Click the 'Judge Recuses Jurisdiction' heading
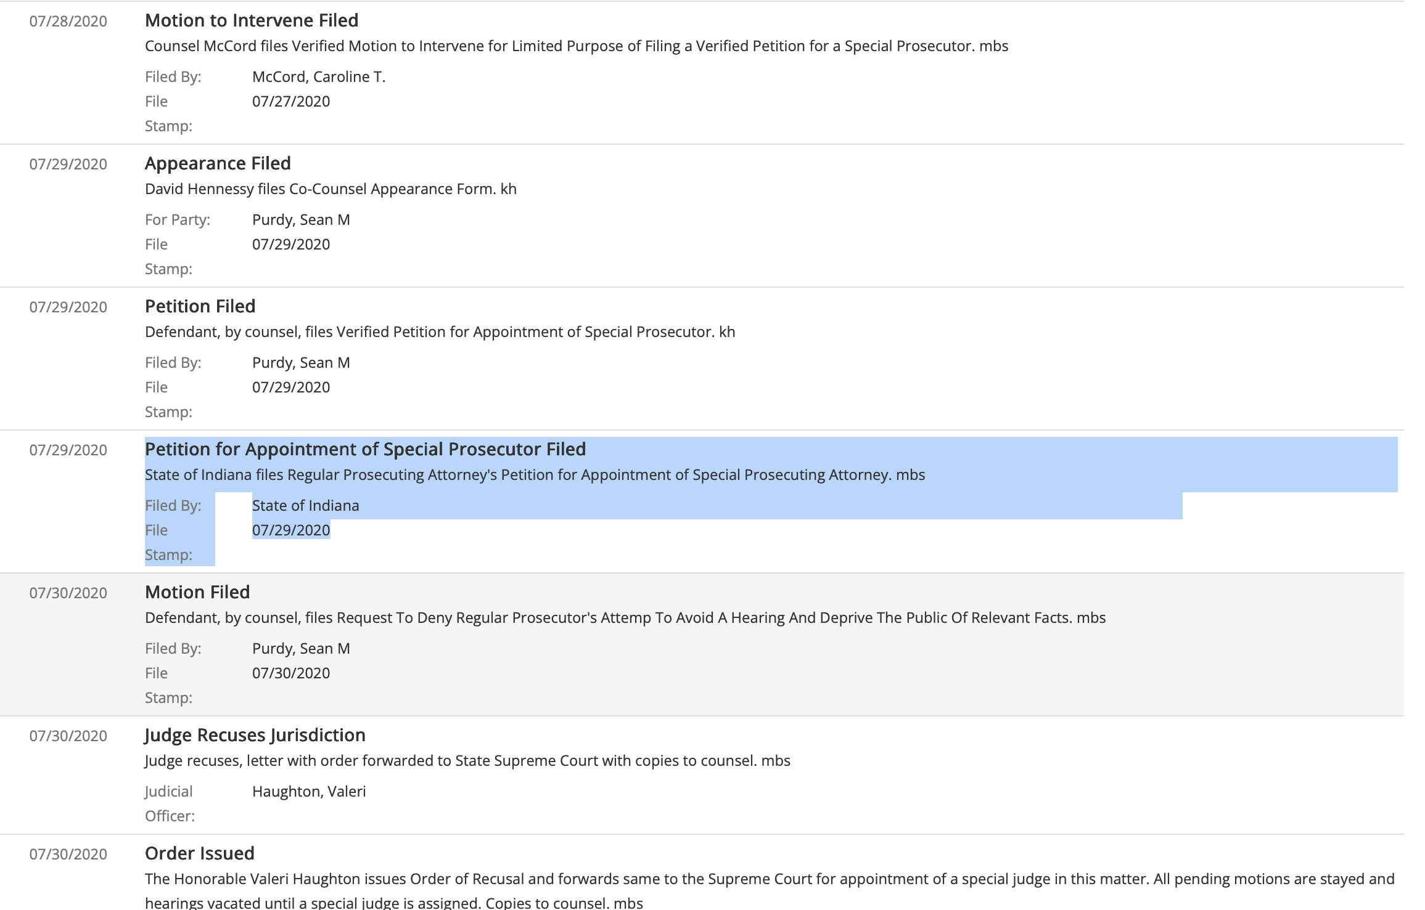1425x910 pixels. coord(255,735)
